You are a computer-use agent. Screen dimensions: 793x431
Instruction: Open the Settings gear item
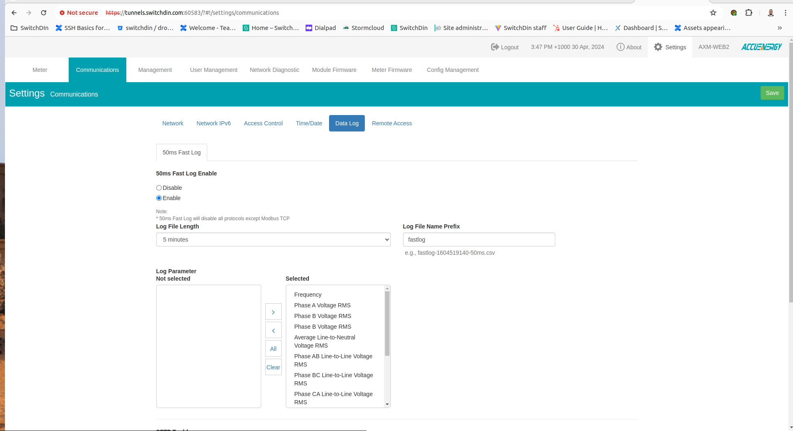pyautogui.click(x=670, y=47)
